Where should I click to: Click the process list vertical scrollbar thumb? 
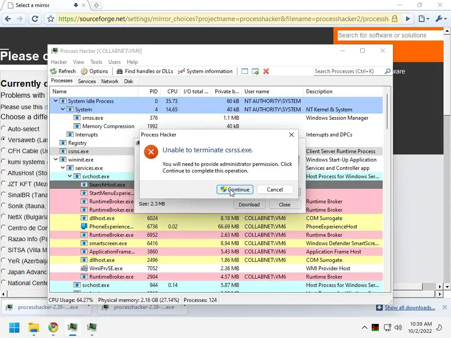tap(387, 111)
